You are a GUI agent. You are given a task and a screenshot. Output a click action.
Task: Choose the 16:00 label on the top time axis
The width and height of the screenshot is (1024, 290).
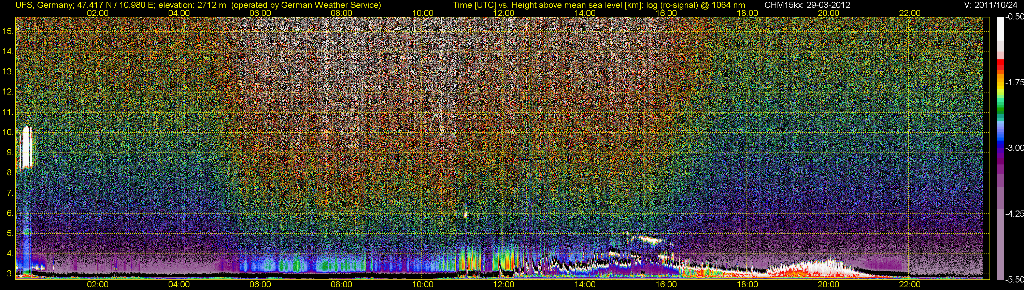(666, 13)
